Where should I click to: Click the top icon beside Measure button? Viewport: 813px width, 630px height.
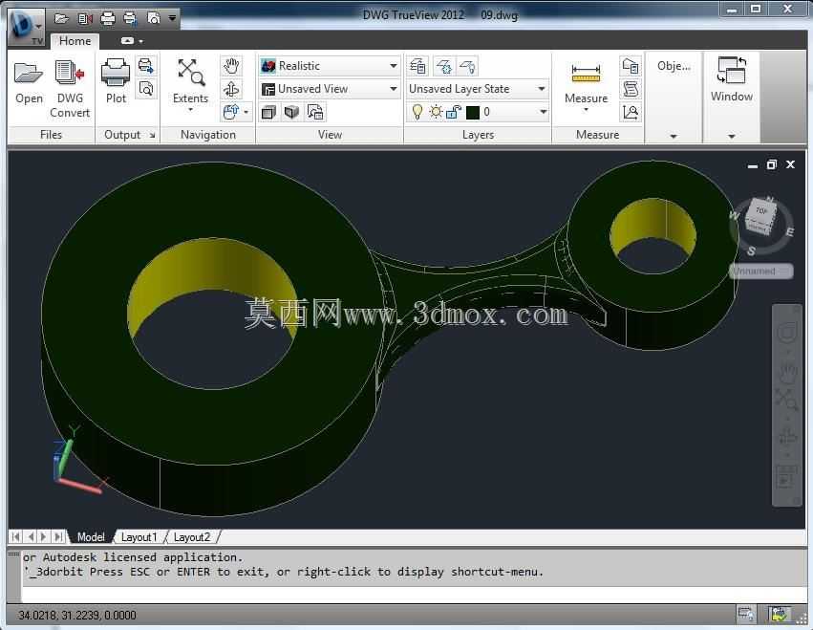click(x=631, y=66)
